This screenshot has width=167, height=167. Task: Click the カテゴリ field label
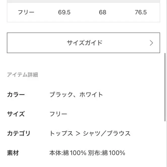(19, 133)
